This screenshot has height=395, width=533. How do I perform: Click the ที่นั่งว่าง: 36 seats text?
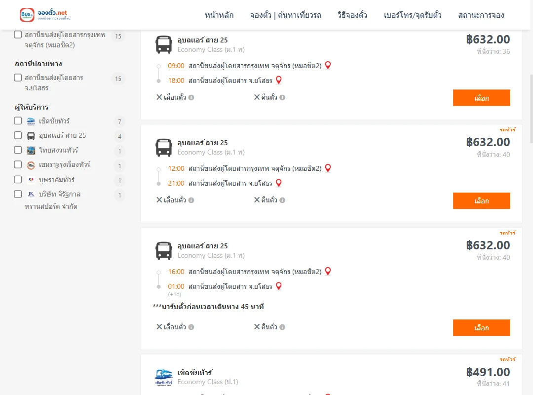coord(493,51)
